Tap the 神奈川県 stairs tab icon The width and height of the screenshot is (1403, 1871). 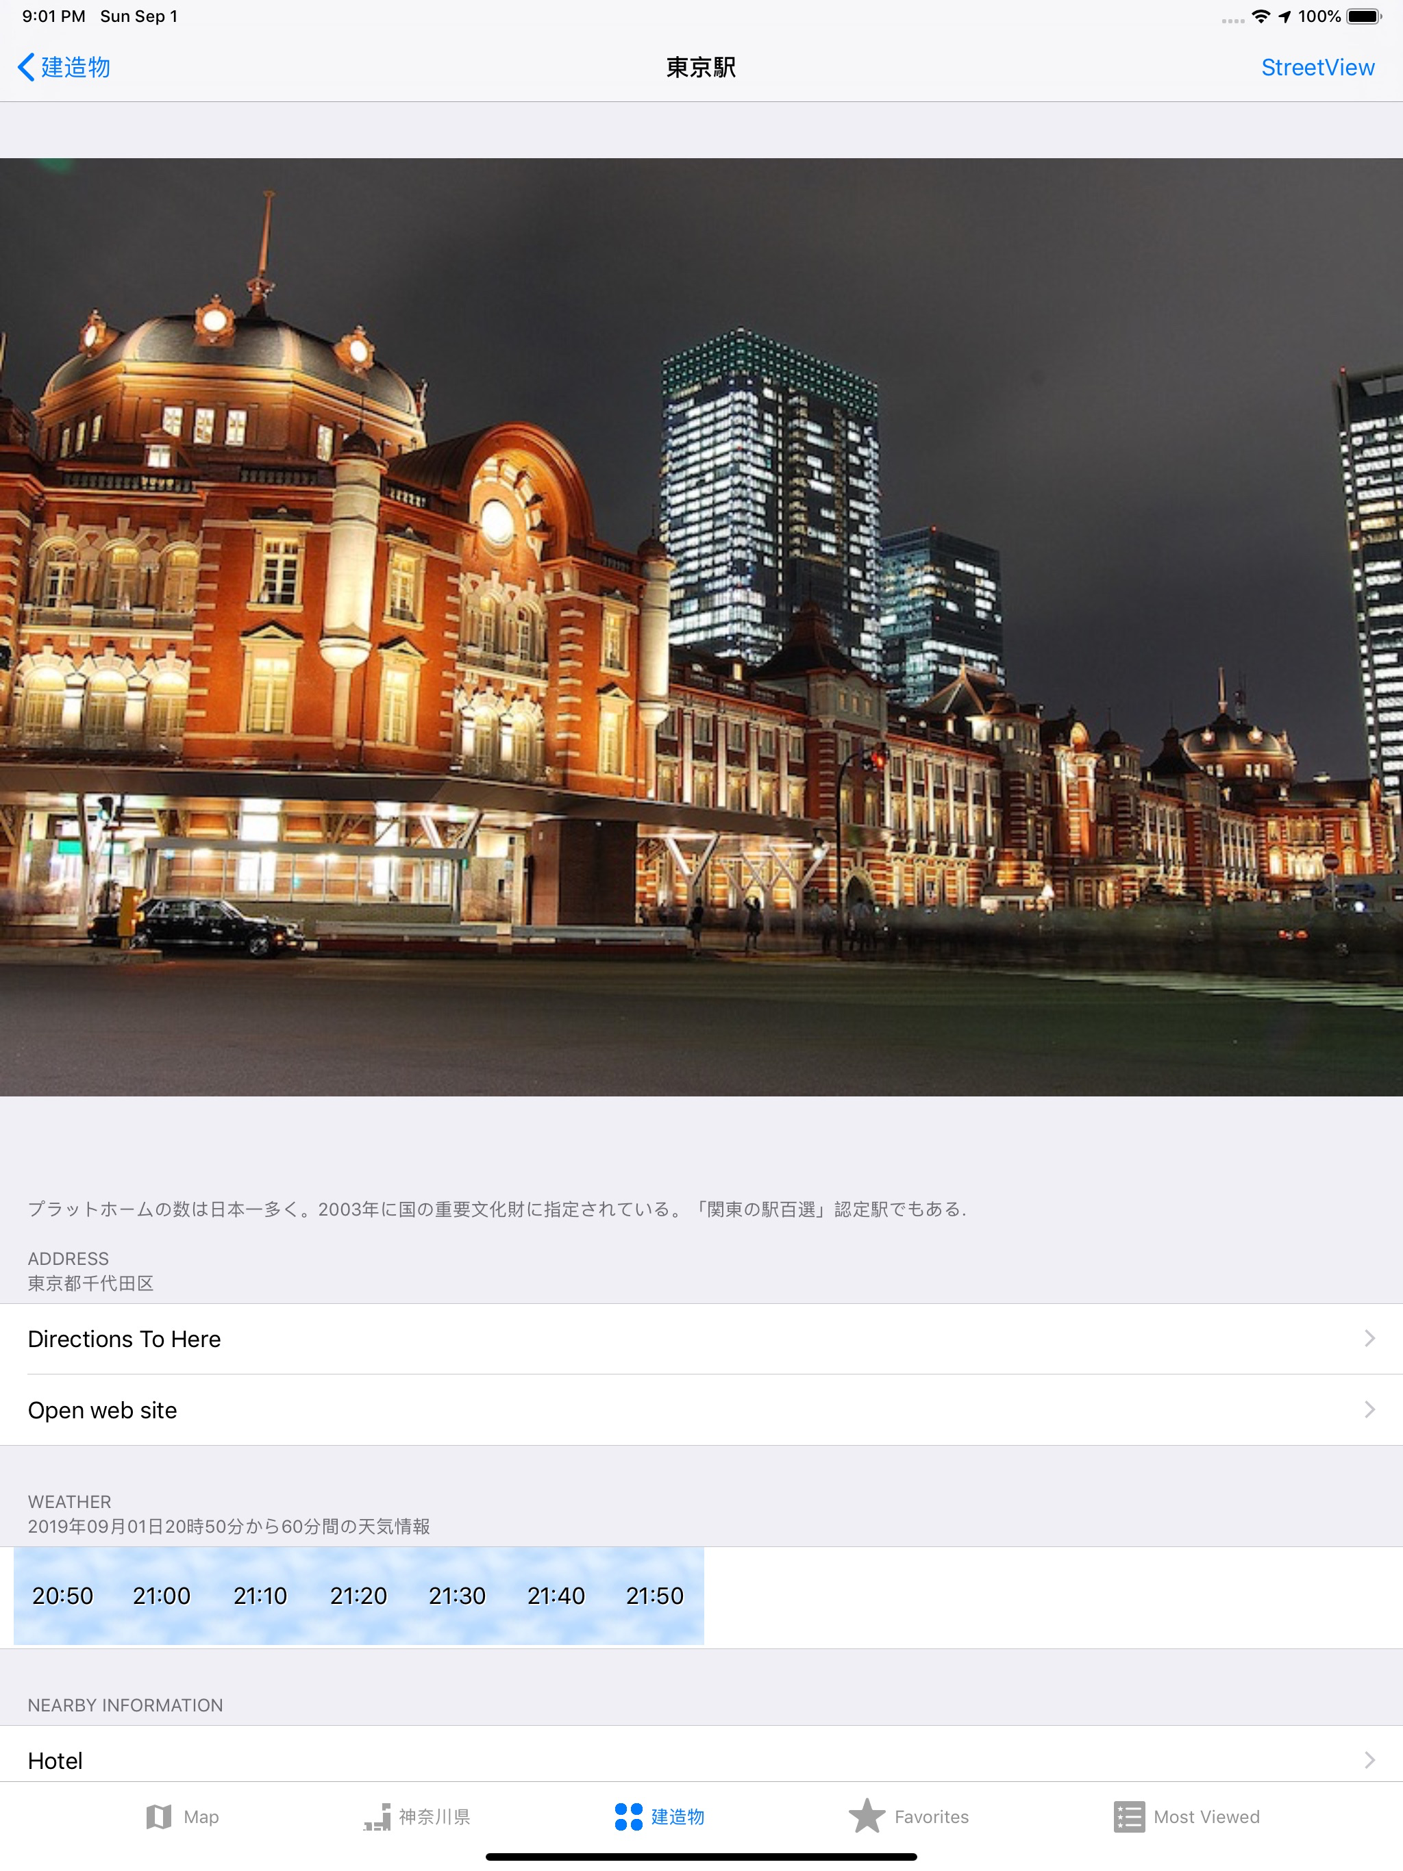coord(377,1816)
